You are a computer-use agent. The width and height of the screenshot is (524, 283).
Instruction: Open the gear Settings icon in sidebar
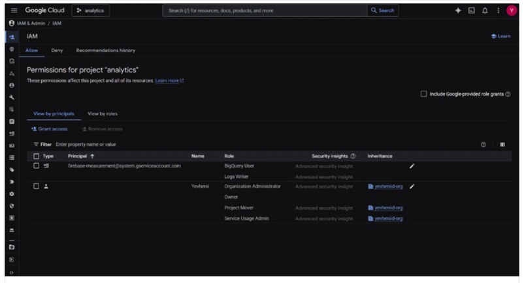(x=12, y=194)
